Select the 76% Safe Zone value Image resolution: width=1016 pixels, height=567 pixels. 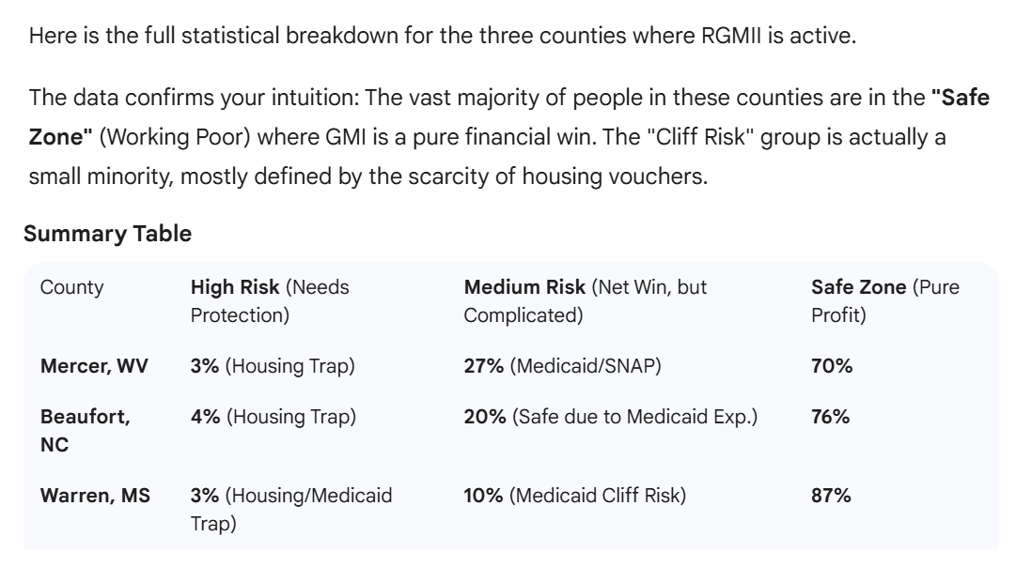[831, 416]
